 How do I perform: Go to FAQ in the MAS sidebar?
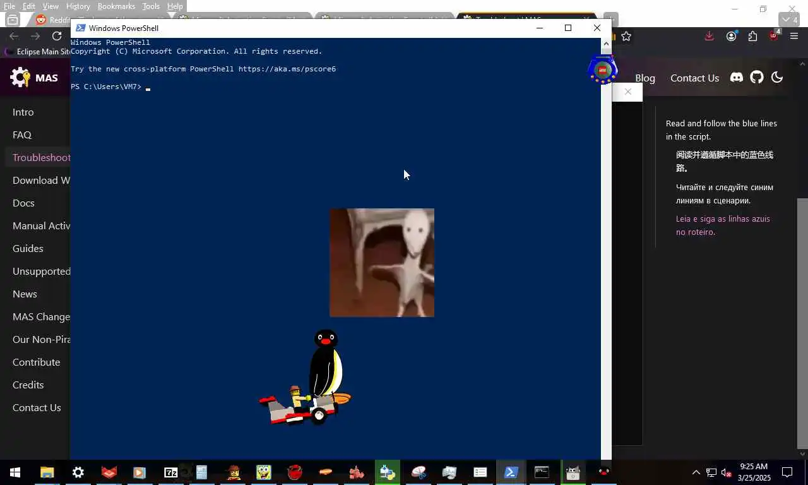pos(22,135)
